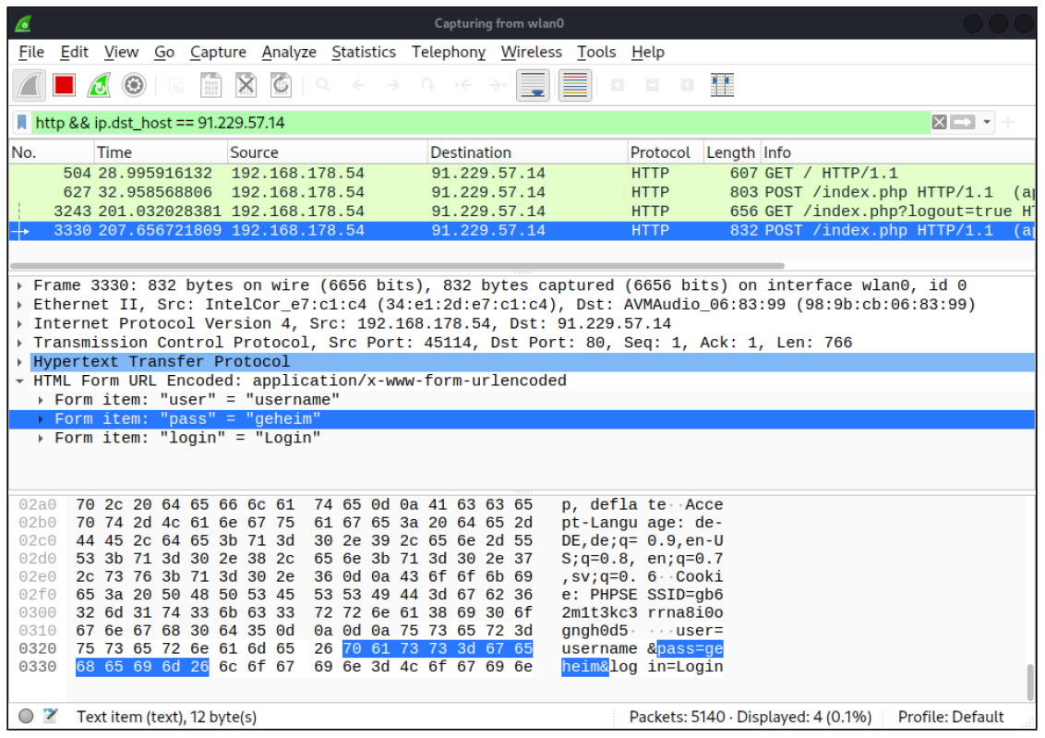
Task: Collapse the HTML Form URL Encoded node
Action: click(22, 380)
